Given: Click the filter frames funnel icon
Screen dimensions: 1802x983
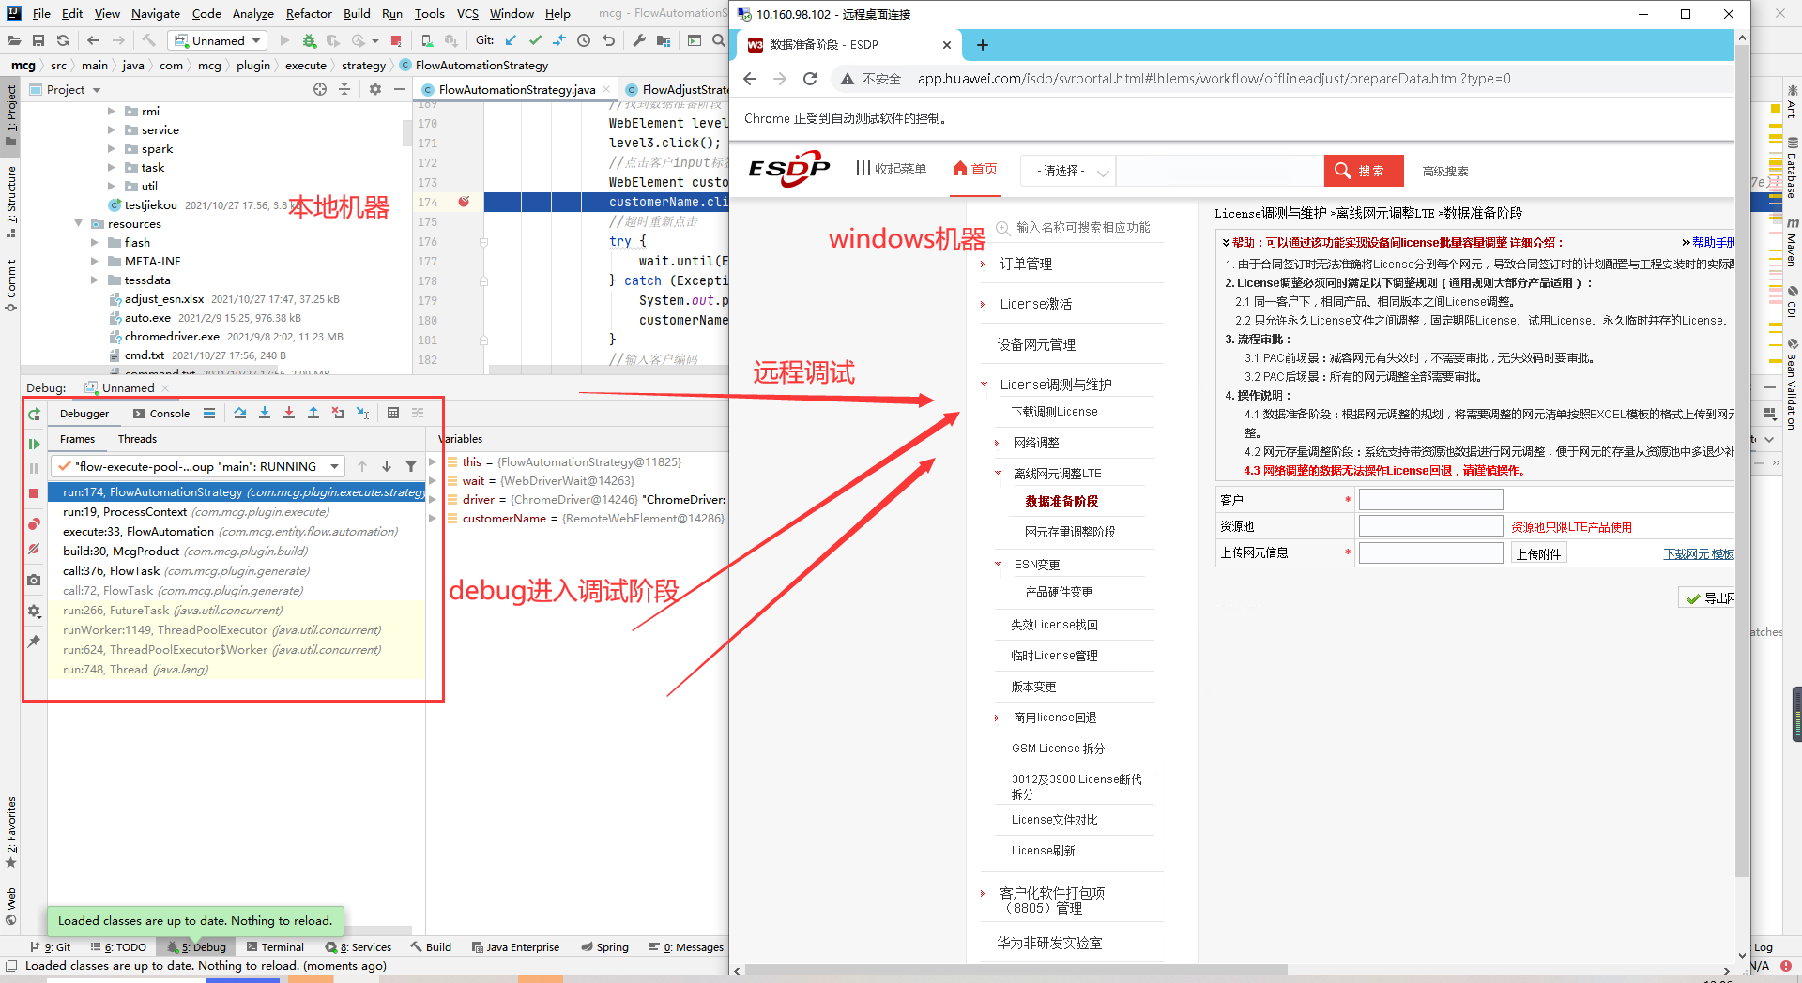Looking at the screenshot, I should coord(411,466).
